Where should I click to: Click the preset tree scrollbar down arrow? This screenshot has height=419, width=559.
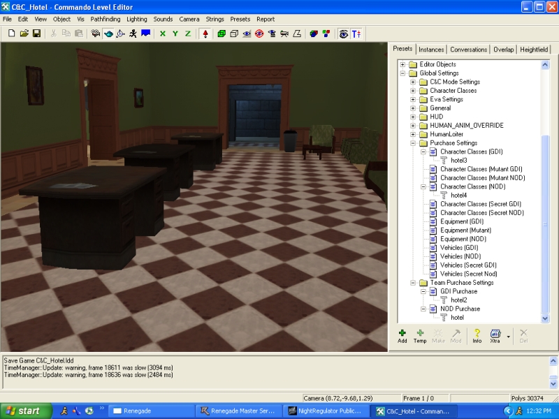(x=546, y=318)
